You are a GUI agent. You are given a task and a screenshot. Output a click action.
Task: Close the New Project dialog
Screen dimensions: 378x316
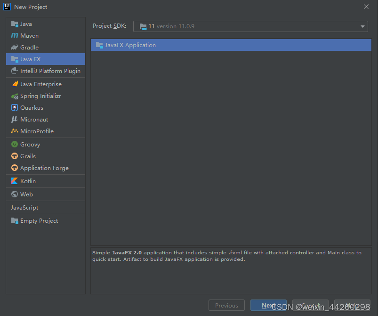(x=366, y=7)
